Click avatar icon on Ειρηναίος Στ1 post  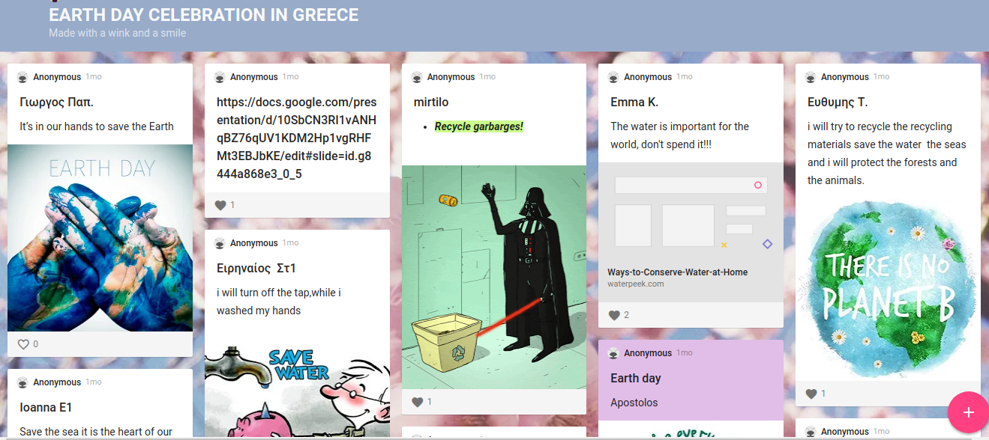(x=220, y=243)
